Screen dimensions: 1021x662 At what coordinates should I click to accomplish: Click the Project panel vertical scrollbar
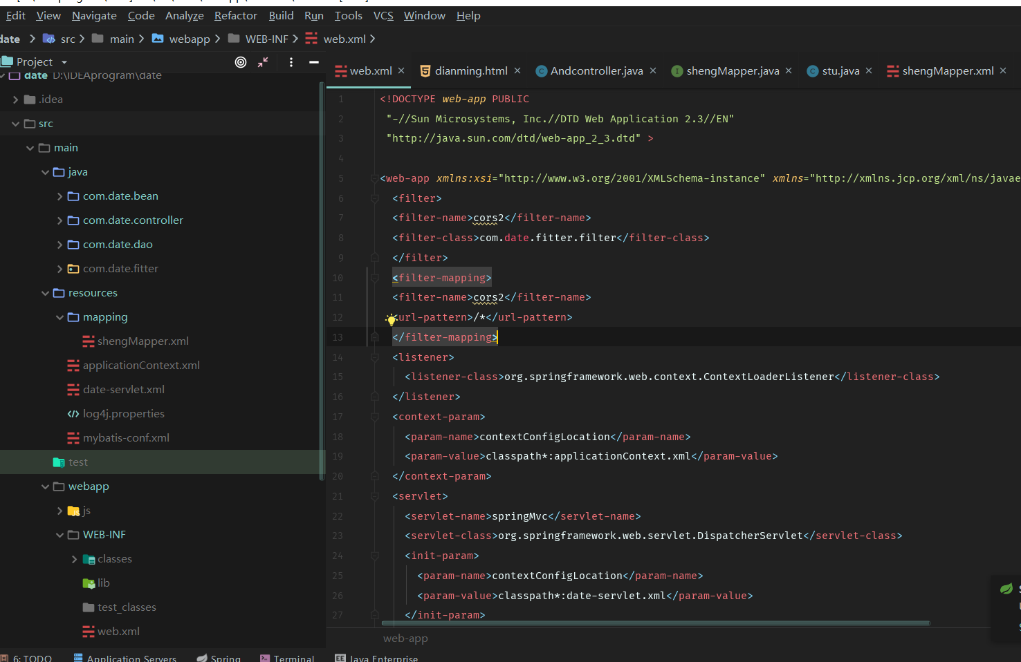322,280
